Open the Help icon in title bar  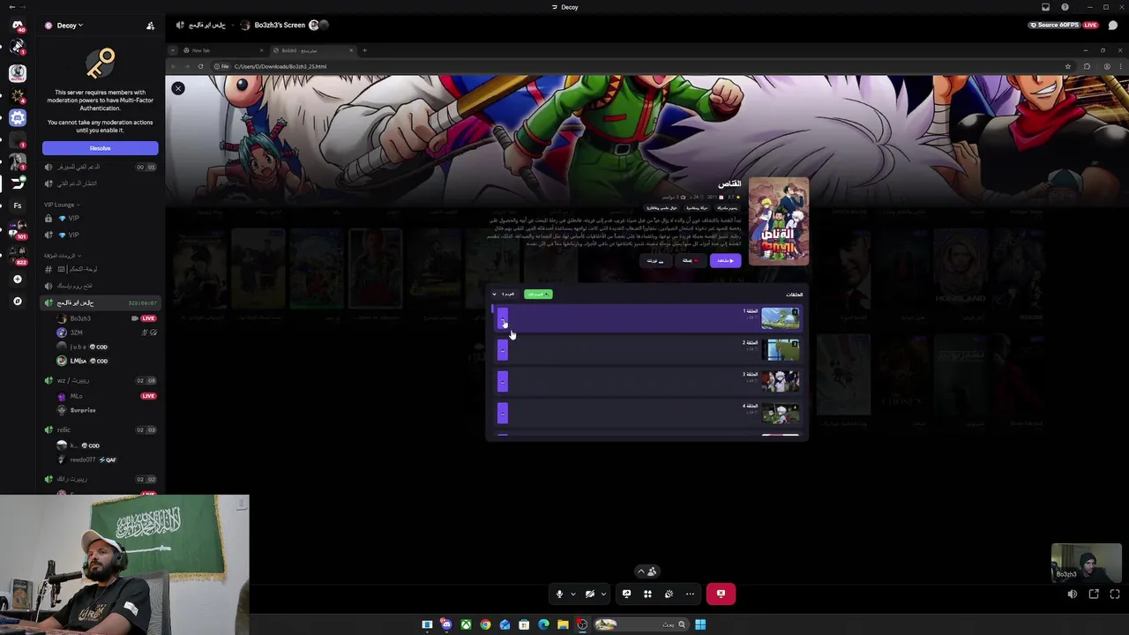1065,7
